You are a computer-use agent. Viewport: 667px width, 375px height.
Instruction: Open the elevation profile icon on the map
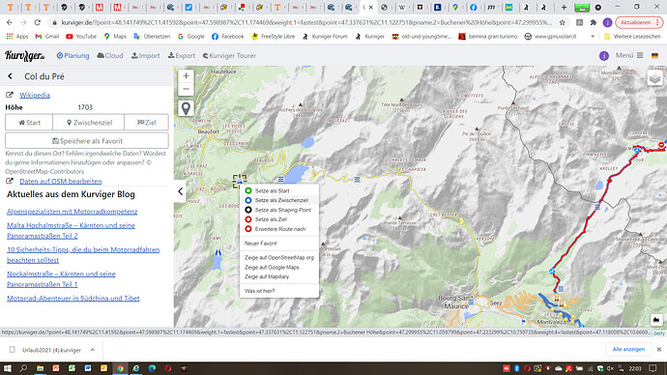[x=656, y=319]
